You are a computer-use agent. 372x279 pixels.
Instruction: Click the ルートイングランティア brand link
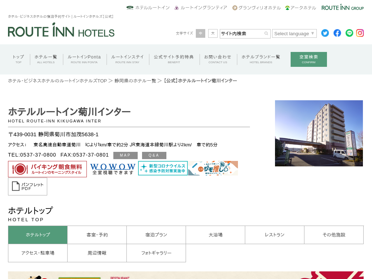(x=201, y=8)
